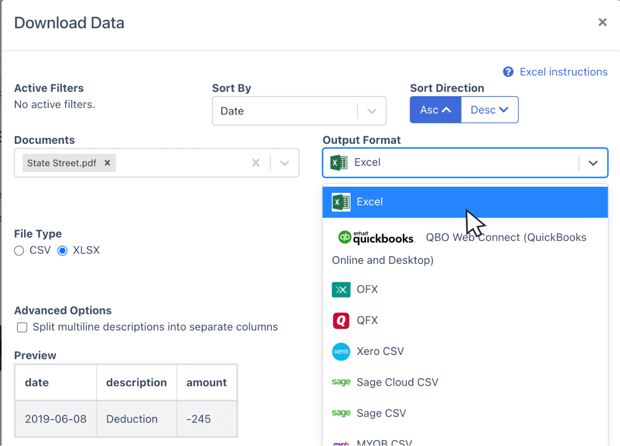Click the No active filters text
The width and height of the screenshot is (620, 446).
point(55,105)
